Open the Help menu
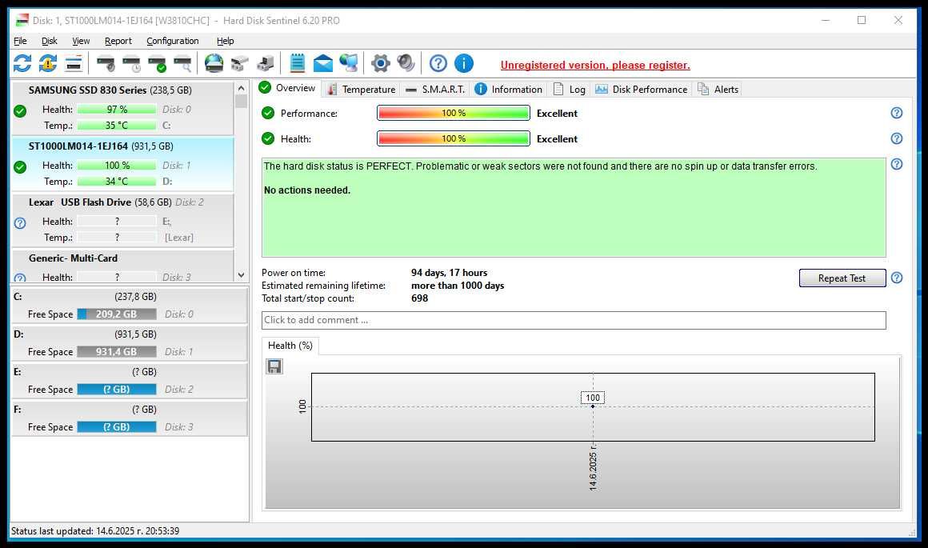The height and width of the screenshot is (548, 928). pyautogui.click(x=225, y=41)
